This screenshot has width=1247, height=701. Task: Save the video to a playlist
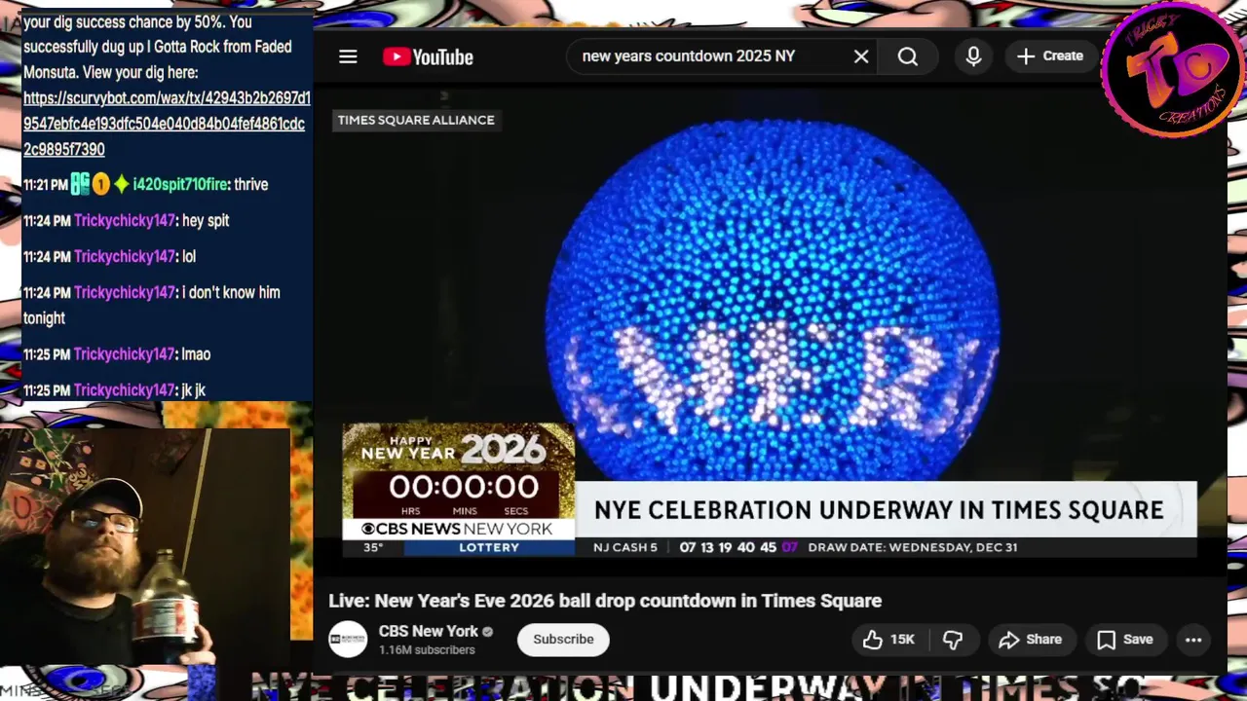point(1124,640)
